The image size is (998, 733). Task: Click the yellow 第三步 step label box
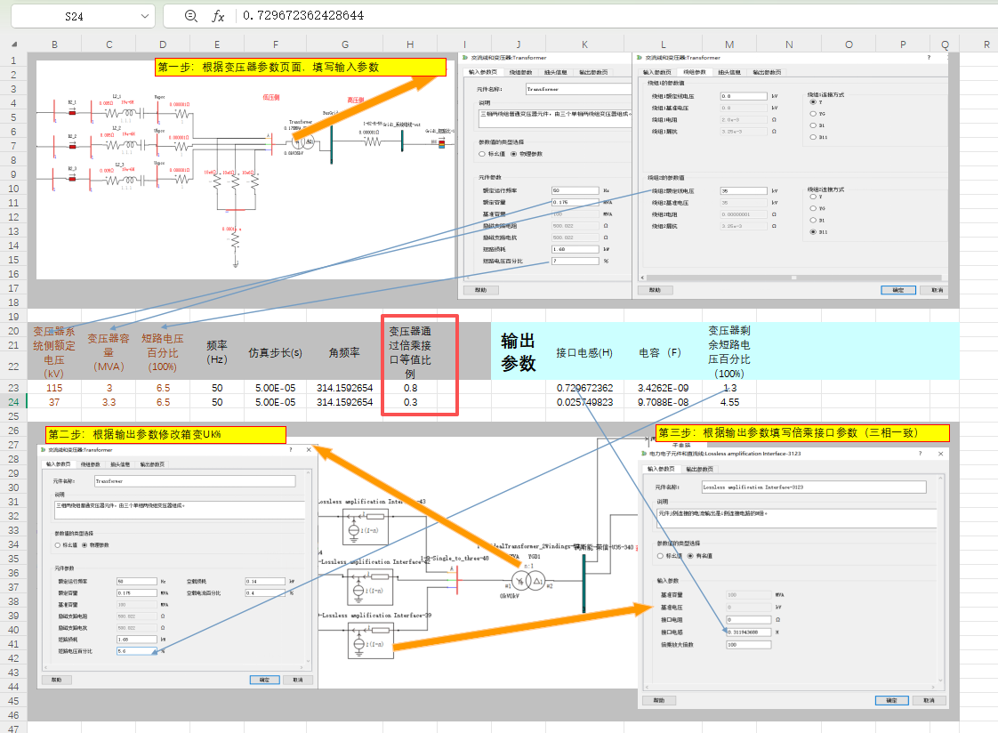803,432
